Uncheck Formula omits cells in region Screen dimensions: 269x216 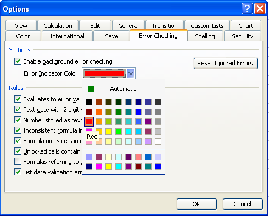tap(18, 141)
